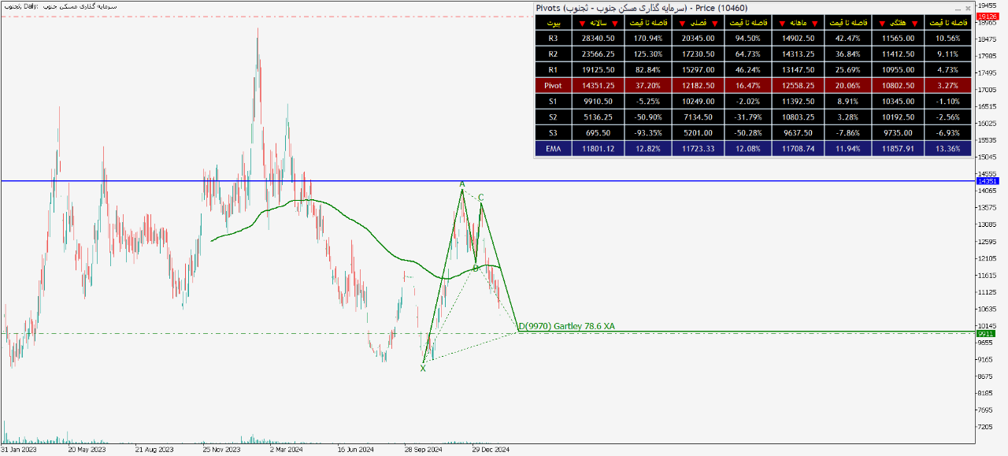Screen dimensions: 1008x456
Task: Select the D(9970) Gartley 78.6 XA label
Action: 566,326
